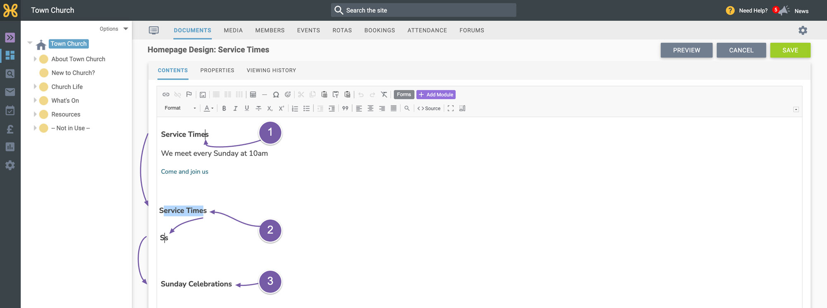Expand the Church Life tree item
The image size is (827, 308).
tap(35, 87)
